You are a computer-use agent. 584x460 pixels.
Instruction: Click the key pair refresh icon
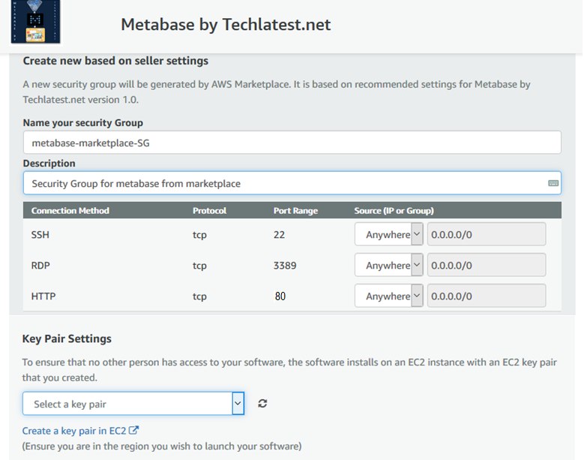point(262,403)
